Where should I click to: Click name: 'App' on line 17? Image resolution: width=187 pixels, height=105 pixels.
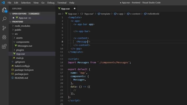[79, 73]
